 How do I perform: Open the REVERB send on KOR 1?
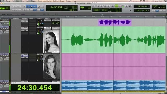pos(47,27)
